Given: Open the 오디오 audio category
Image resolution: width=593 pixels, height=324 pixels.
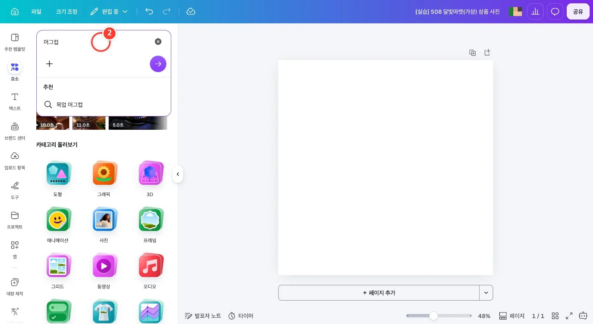Looking at the screenshot, I should click(x=150, y=271).
